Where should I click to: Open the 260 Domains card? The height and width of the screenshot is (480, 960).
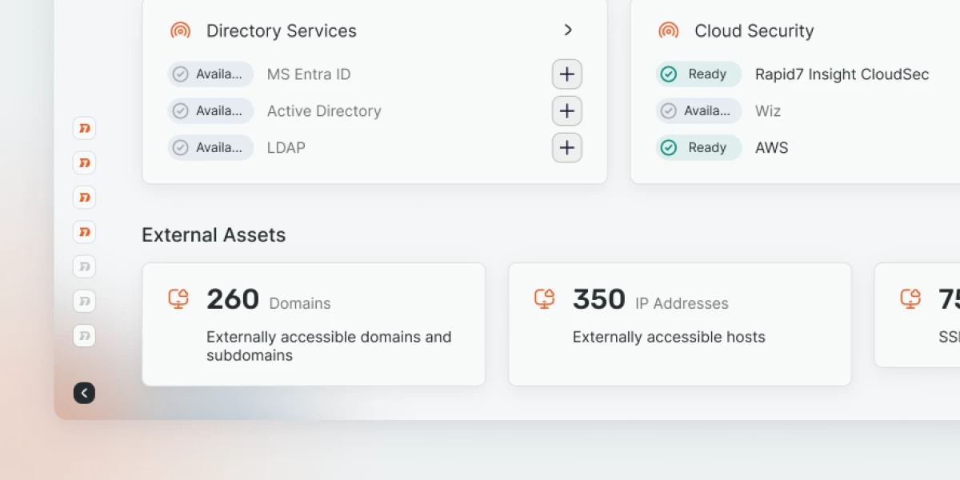(314, 324)
